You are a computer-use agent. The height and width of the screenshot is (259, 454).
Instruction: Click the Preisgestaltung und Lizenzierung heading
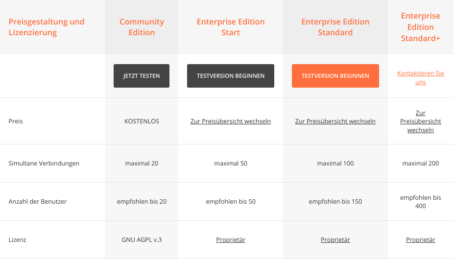point(47,27)
